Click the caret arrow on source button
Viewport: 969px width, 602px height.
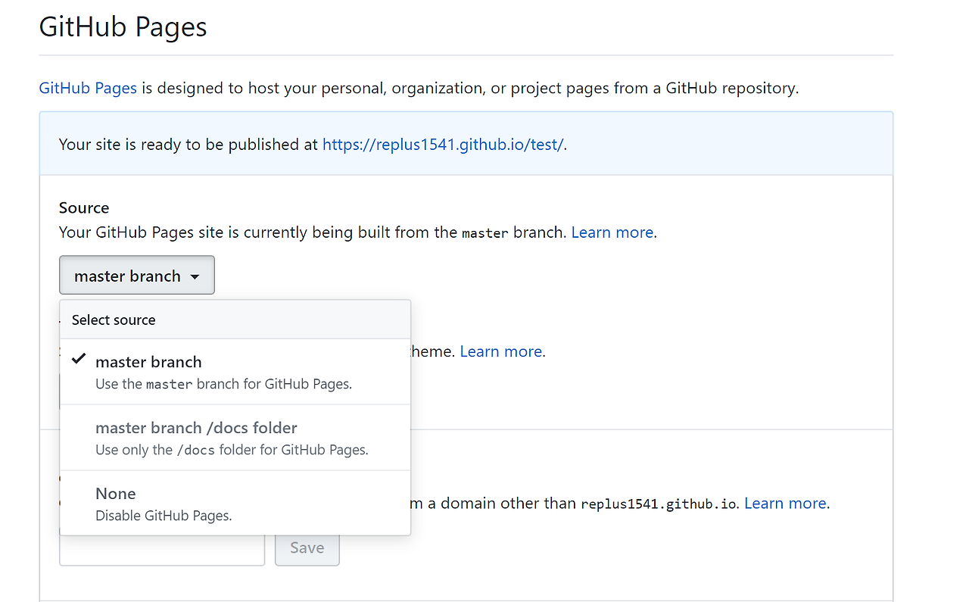[x=195, y=277]
